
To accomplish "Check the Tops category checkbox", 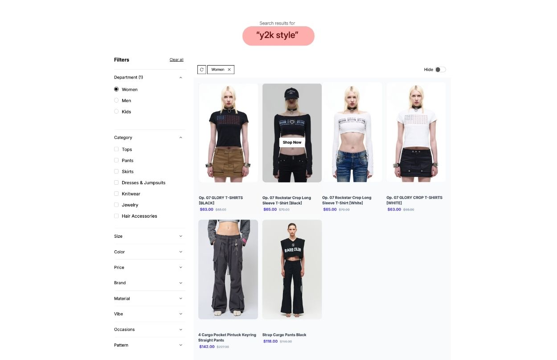I will [x=116, y=149].
